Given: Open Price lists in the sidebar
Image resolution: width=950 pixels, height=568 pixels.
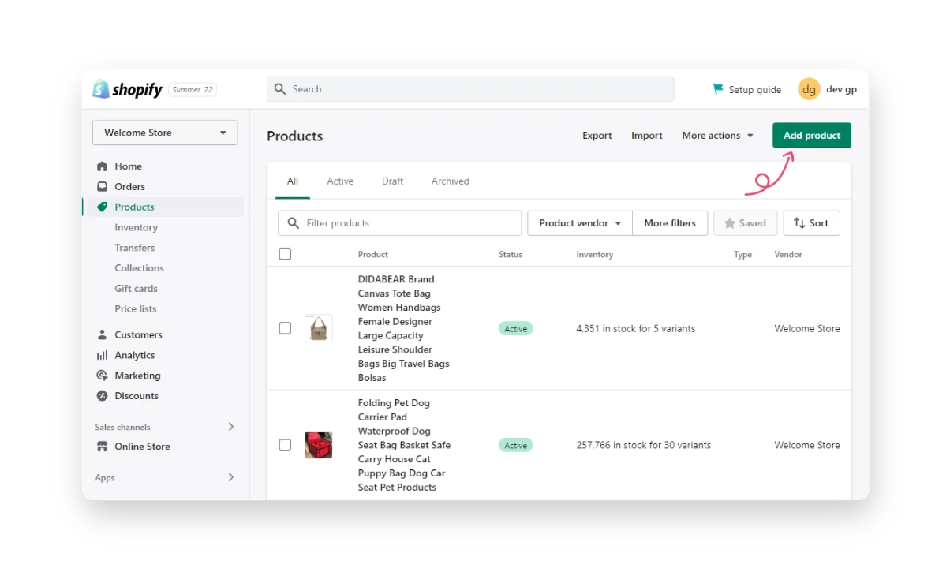Looking at the screenshot, I should point(136,309).
